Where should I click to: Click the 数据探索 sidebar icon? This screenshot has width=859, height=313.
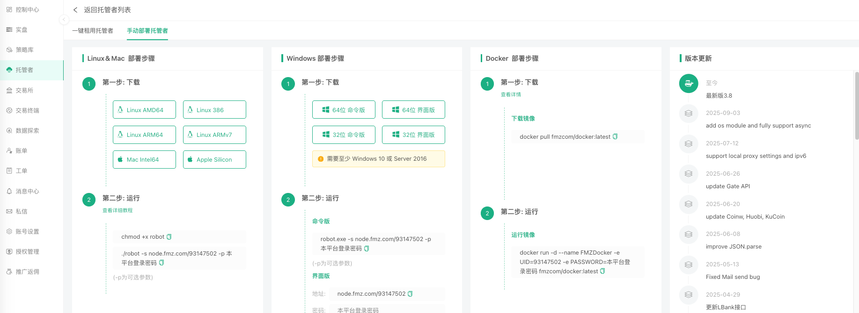[9, 130]
